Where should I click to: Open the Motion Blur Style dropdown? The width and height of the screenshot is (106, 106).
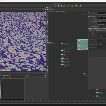point(101,43)
